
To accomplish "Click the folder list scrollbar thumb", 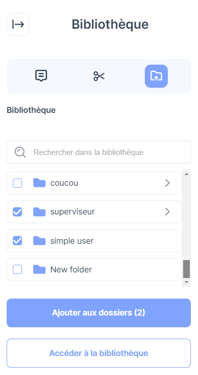I will [x=187, y=269].
